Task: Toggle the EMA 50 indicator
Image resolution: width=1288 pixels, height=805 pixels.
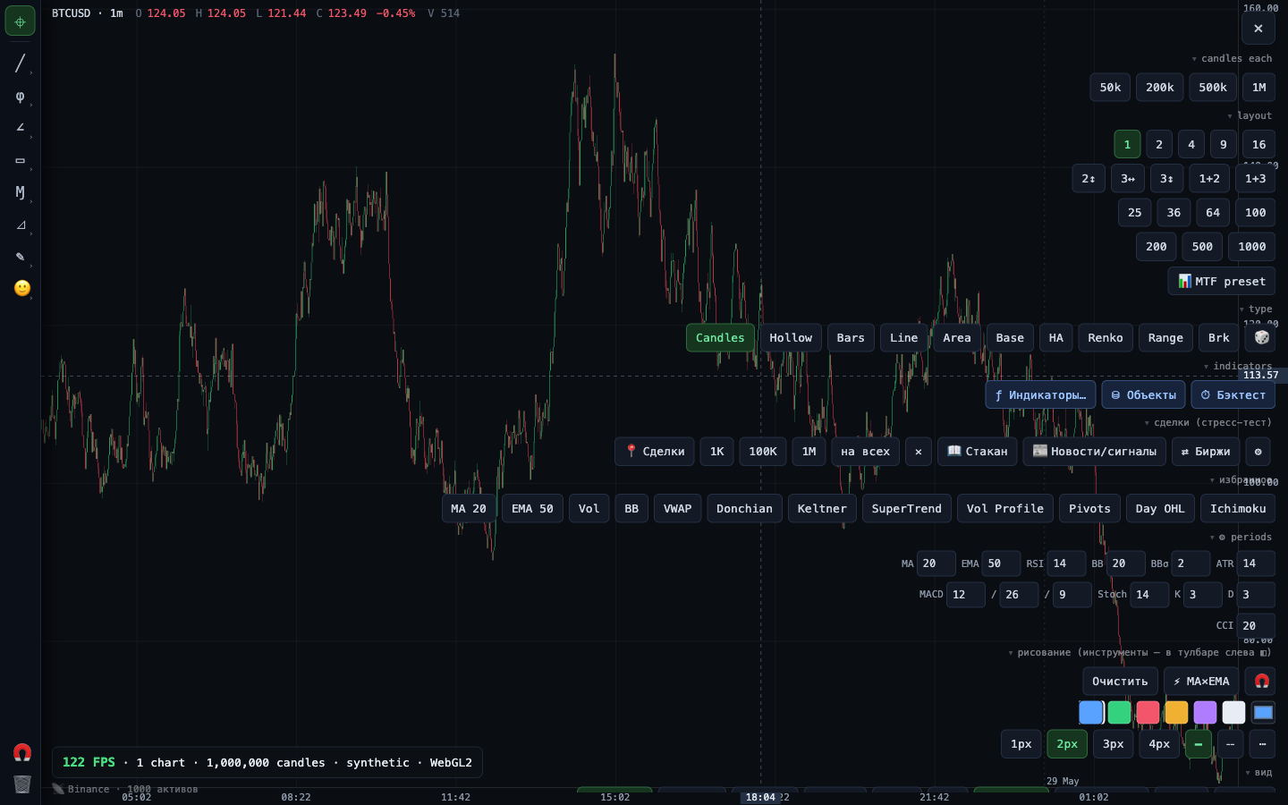Action: click(532, 508)
